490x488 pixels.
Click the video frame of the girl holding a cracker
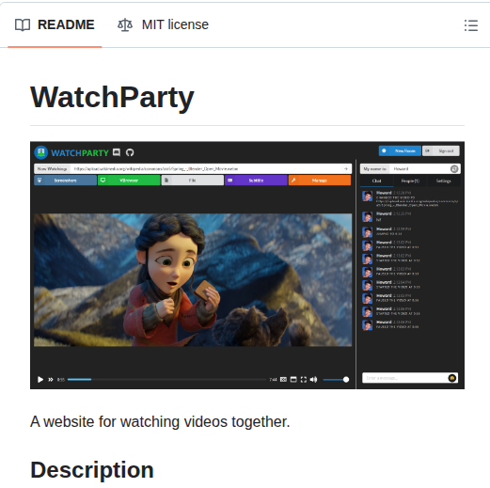(193, 280)
